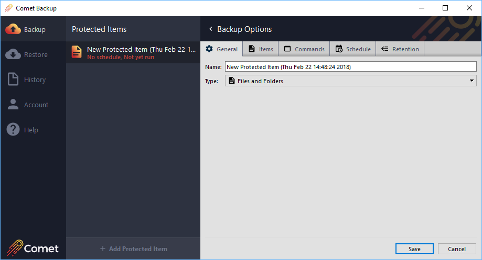The height and width of the screenshot is (260, 482).
Task: Click the Comet logo at bottom left
Action: click(33, 247)
